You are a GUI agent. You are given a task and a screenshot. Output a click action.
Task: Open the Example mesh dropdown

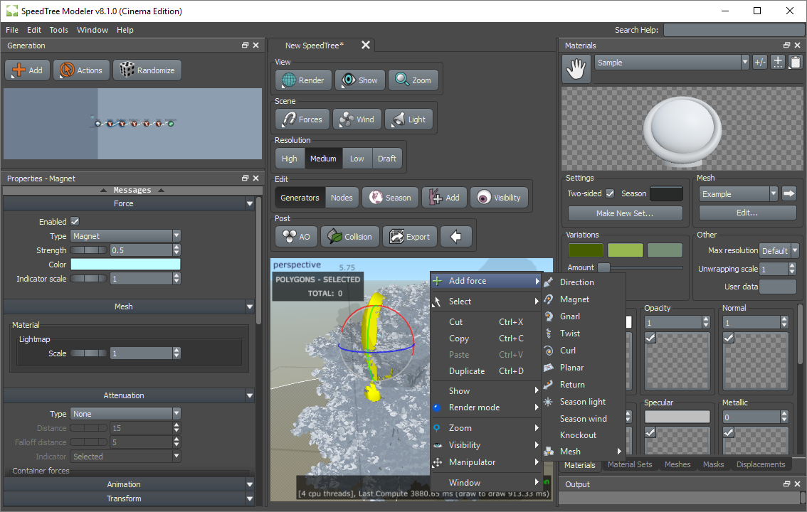pos(738,194)
